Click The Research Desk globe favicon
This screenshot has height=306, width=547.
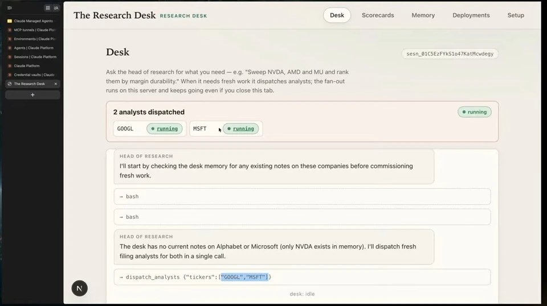10,84
